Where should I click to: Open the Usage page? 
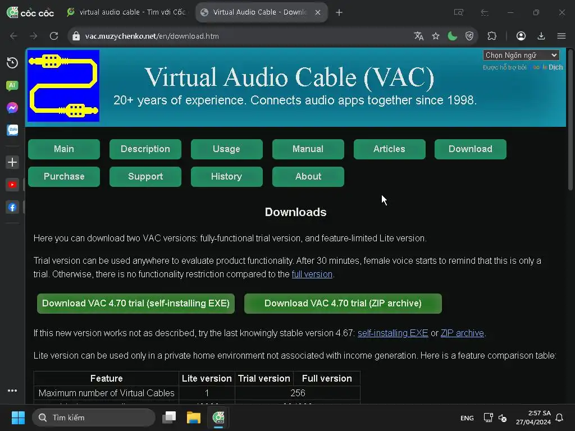pos(227,149)
